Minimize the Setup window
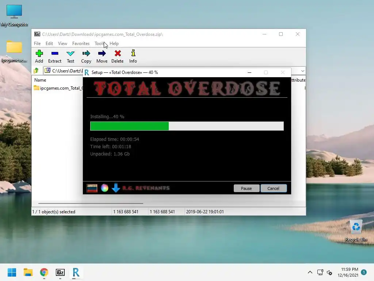Image resolution: width=374 pixels, height=281 pixels. 249,72
